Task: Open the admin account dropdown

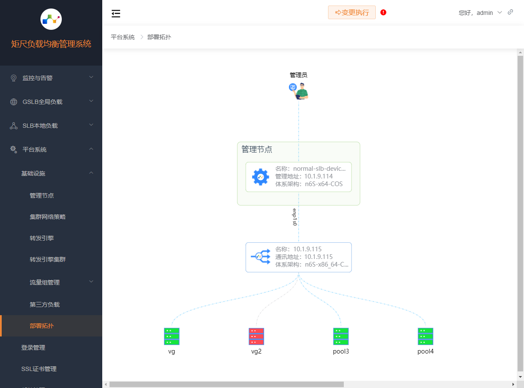Action: tap(484, 13)
